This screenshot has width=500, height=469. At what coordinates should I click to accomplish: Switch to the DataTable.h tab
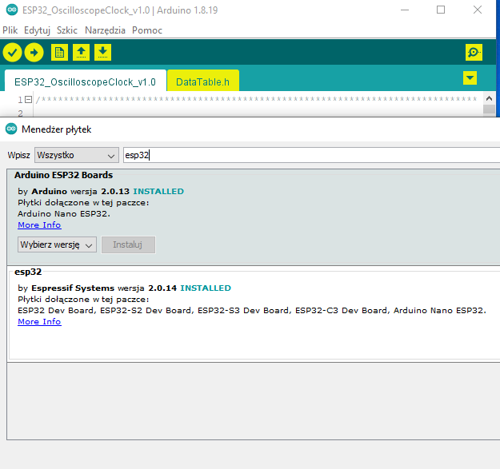coord(203,81)
